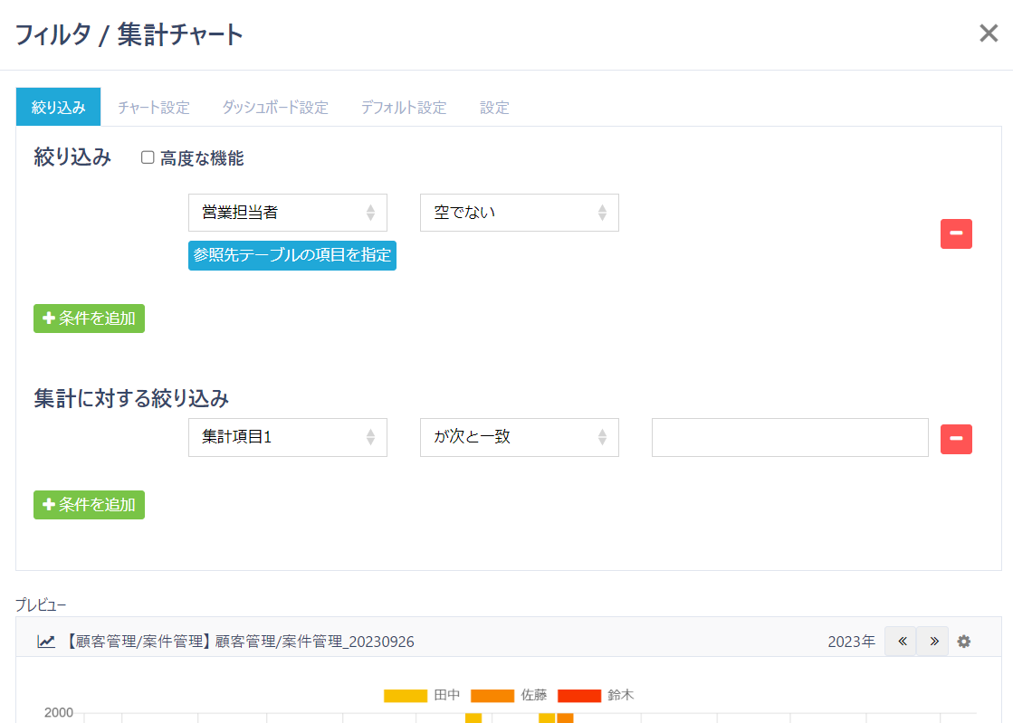Viewport: 1013px width, 723px height.
Task: Close the フィルタ / 集計チャート dialog
Action: click(x=988, y=34)
